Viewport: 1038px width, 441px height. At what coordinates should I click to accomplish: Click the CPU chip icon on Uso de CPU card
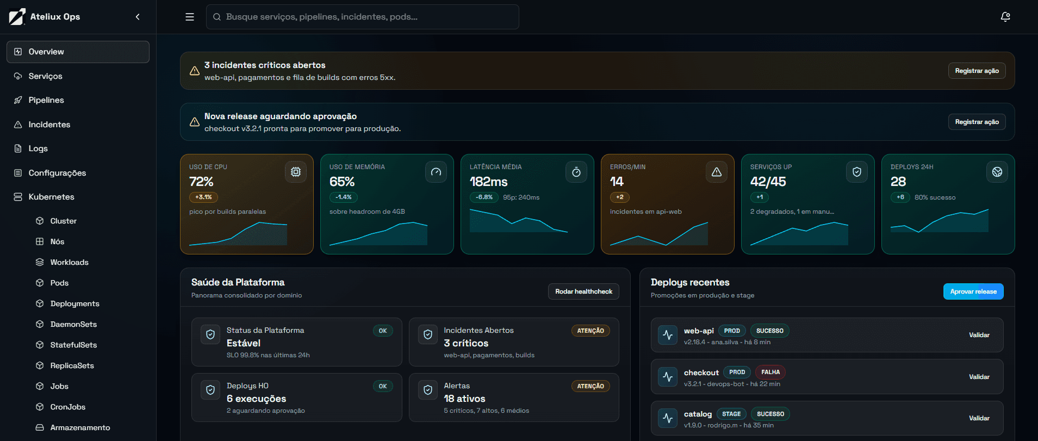296,172
